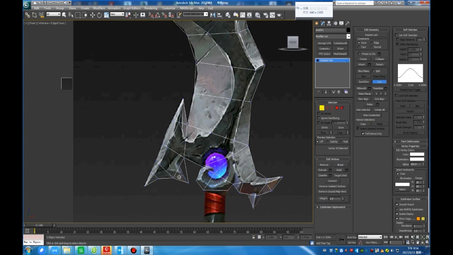
Task: Enable the 3D Snaps Toggle magnet
Action: coord(150,15)
